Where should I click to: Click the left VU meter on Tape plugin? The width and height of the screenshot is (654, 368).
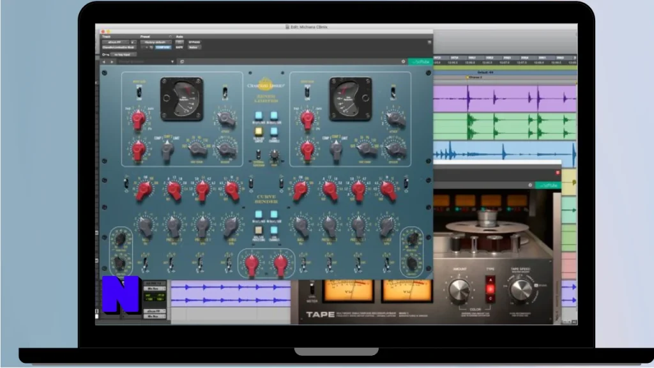point(348,291)
